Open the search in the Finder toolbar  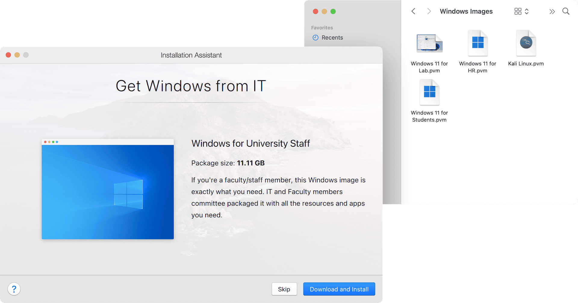pos(566,11)
